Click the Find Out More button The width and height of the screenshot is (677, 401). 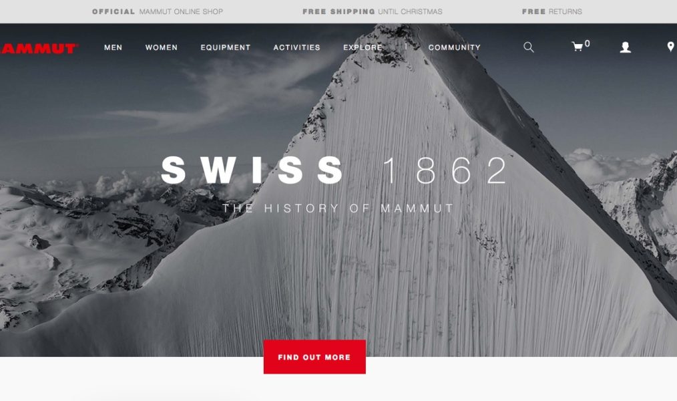[314, 357]
